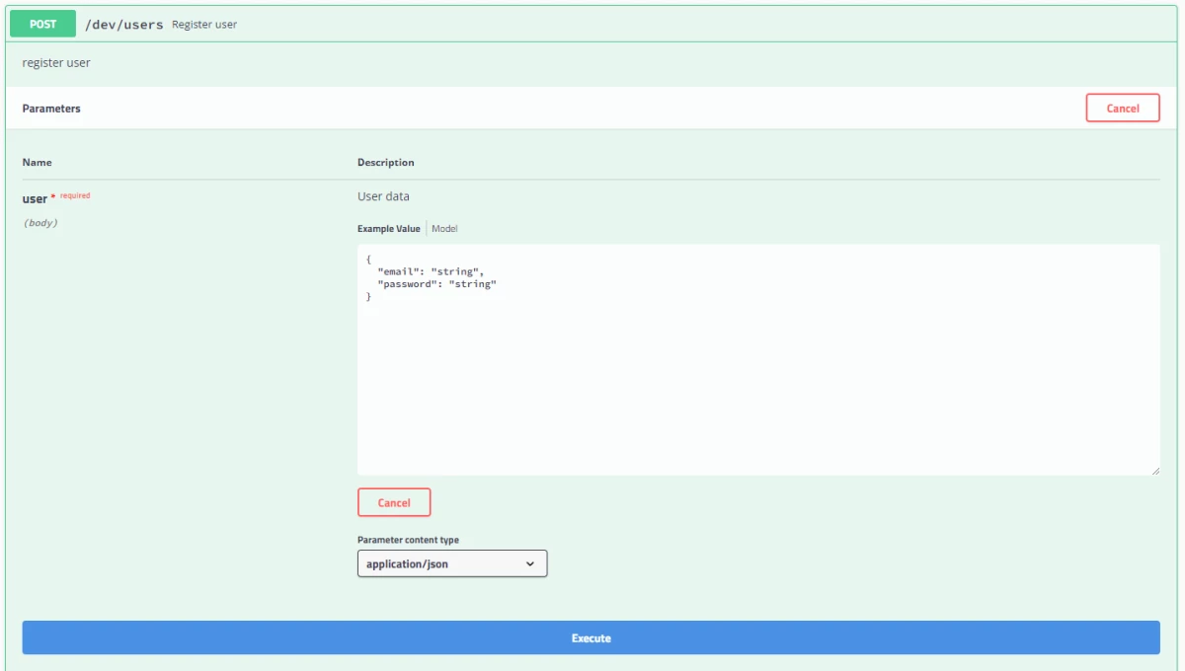Click the red required marker
The image size is (1185, 671).
(71, 195)
